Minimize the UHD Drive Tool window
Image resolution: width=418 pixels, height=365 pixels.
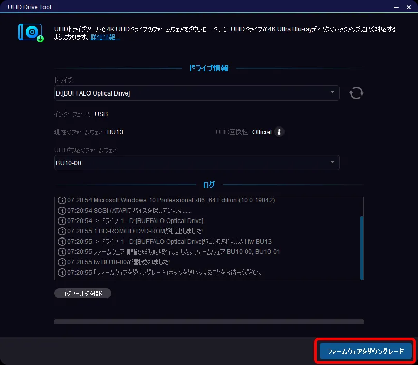tap(396, 7)
